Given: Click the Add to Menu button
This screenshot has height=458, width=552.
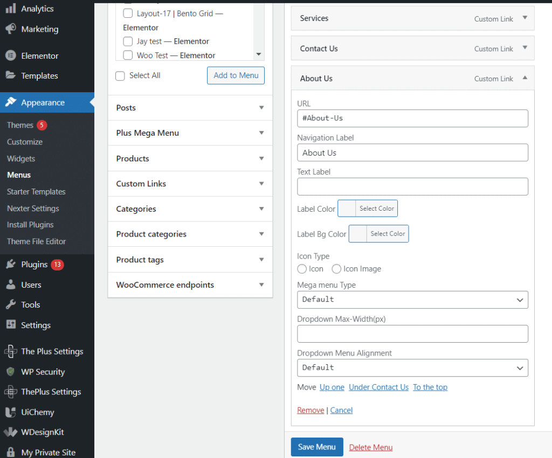Looking at the screenshot, I should tap(236, 75).
